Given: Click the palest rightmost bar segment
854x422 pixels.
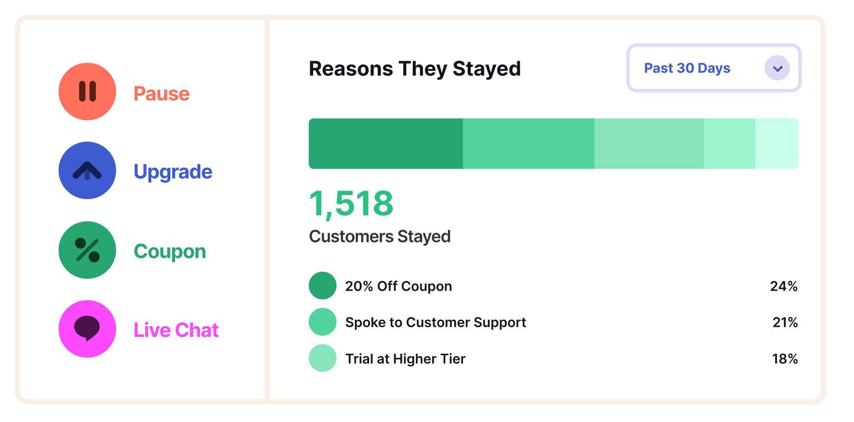Looking at the screenshot, I should click(777, 144).
